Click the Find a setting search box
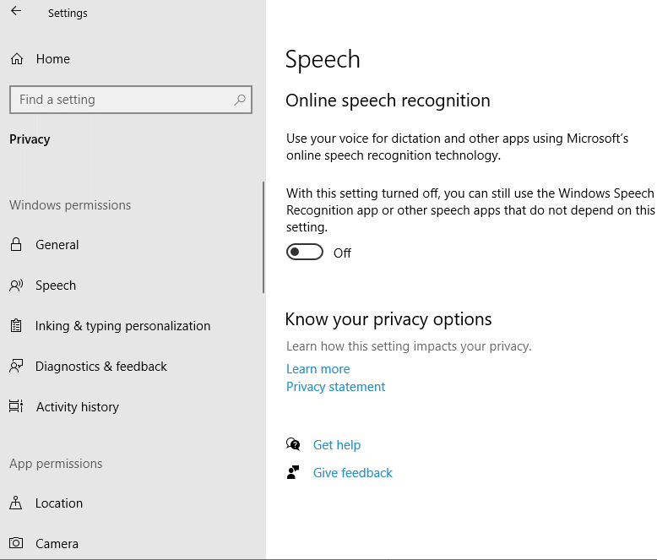Image resolution: width=657 pixels, height=560 pixels. point(122,100)
